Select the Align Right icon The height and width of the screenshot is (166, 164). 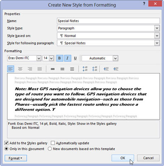(30, 69)
